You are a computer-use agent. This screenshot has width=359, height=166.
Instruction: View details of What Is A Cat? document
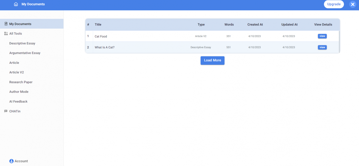(322, 47)
